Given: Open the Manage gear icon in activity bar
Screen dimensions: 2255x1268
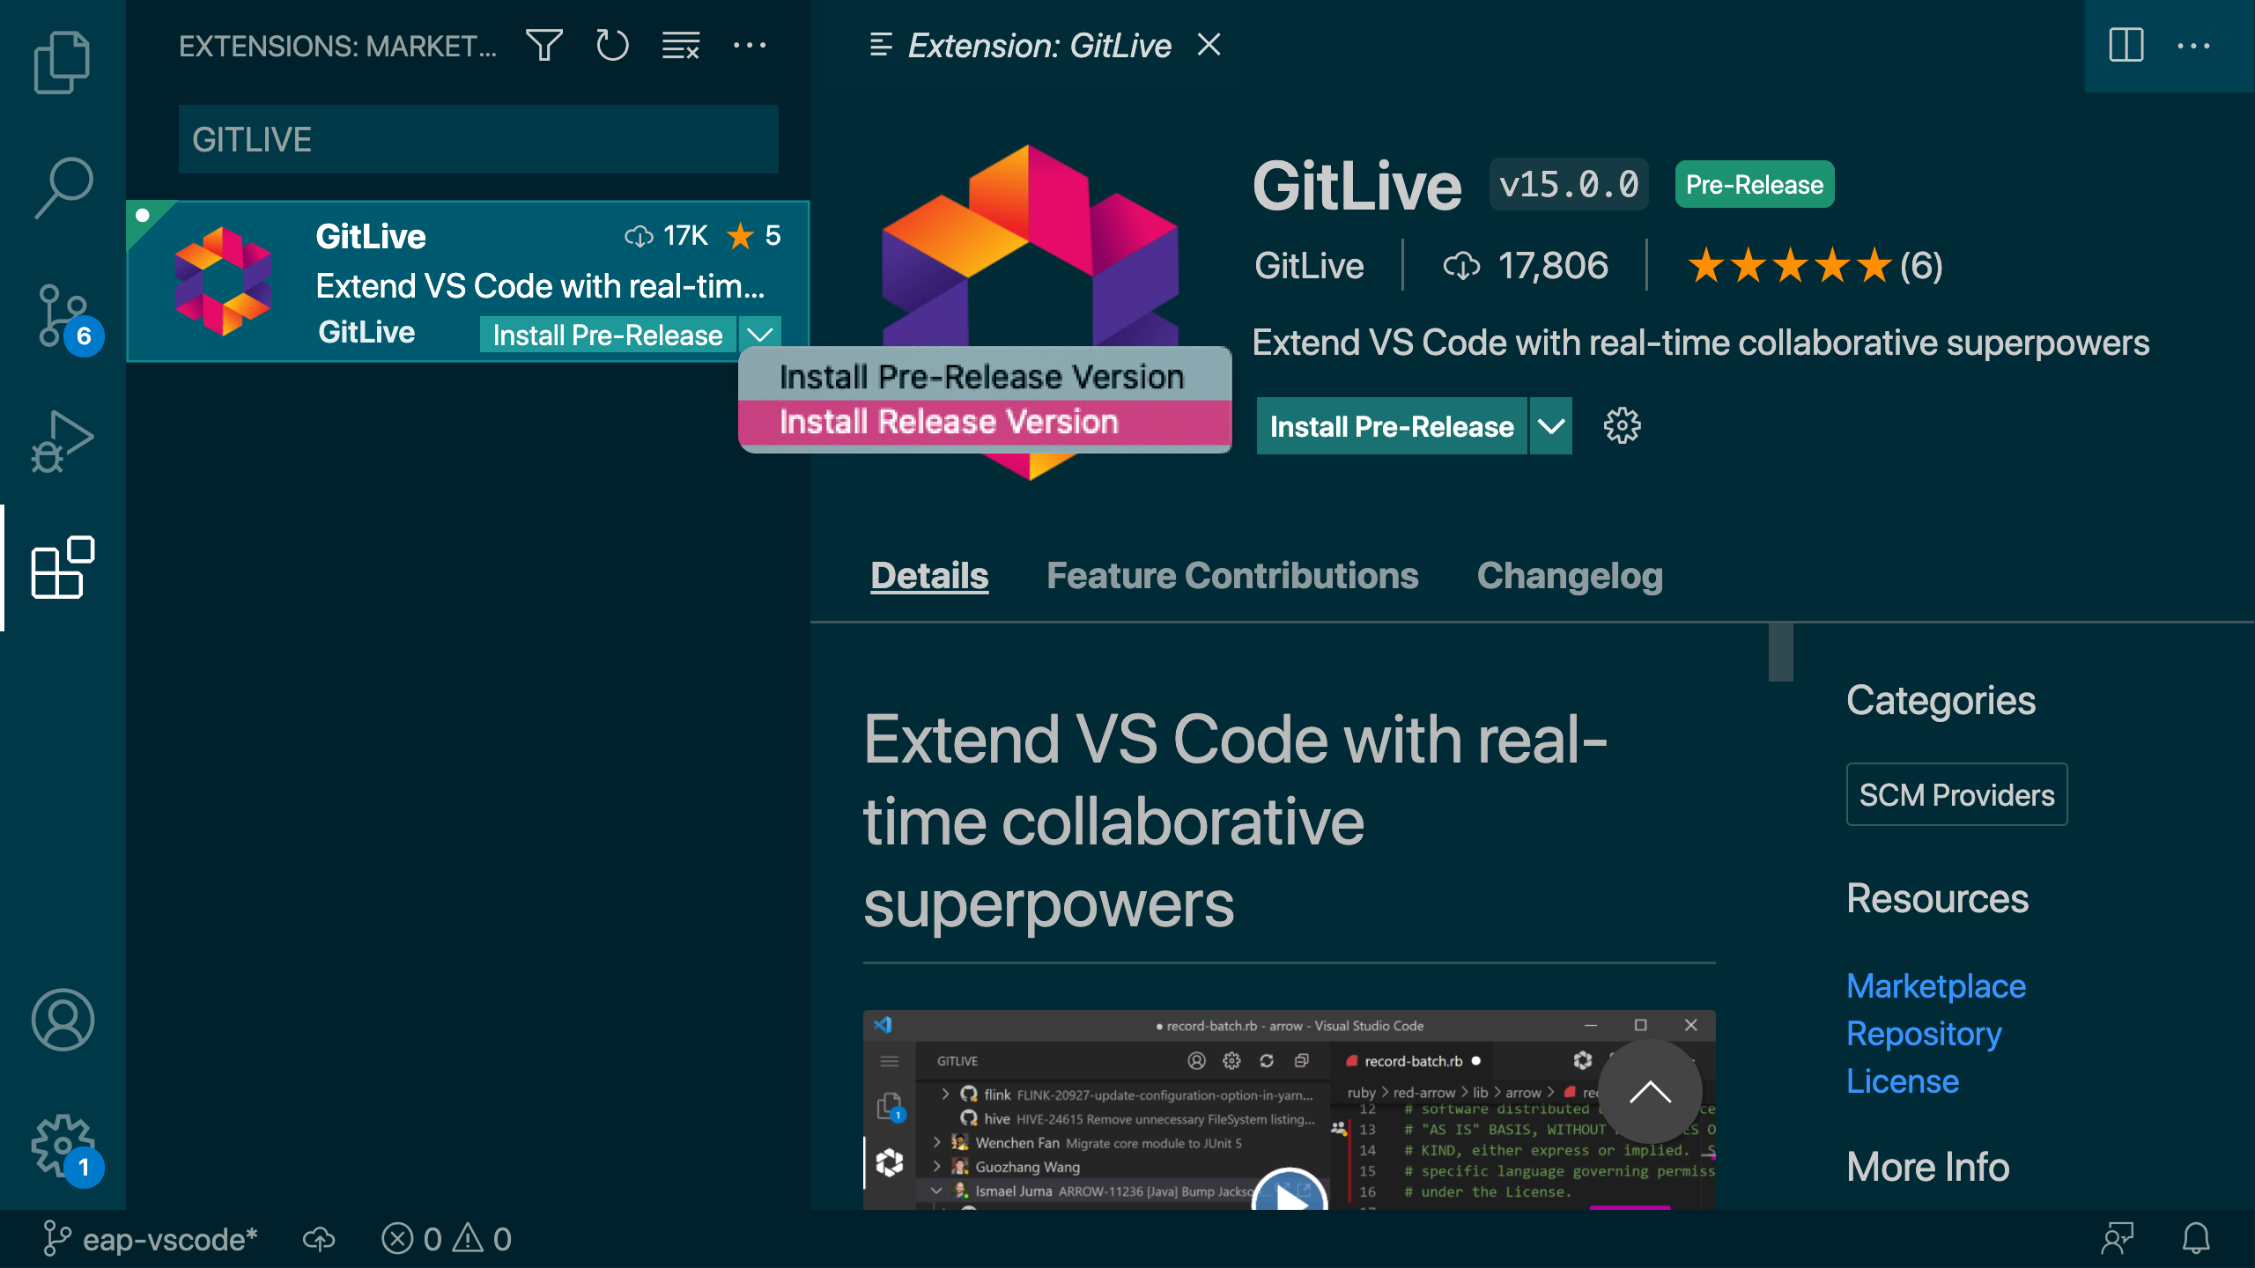Looking at the screenshot, I should 65,1147.
